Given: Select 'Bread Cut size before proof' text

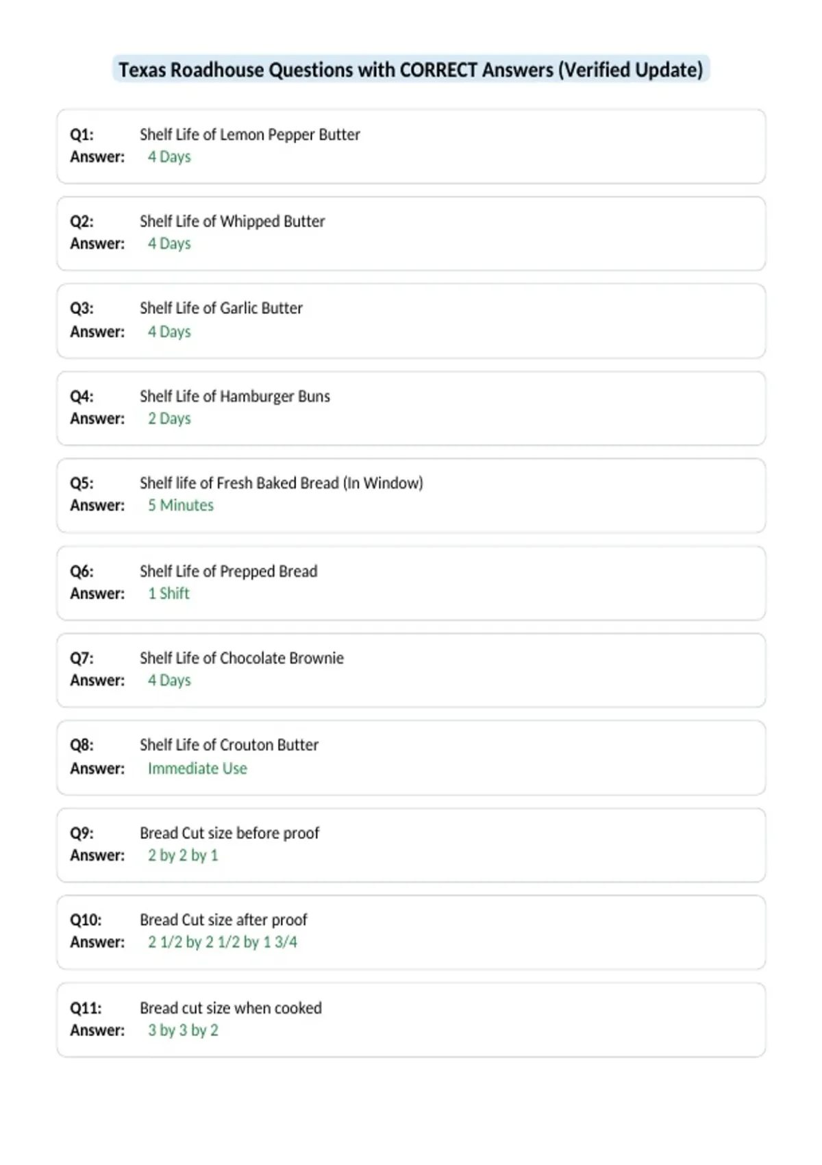Looking at the screenshot, I should [x=229, y=833].
